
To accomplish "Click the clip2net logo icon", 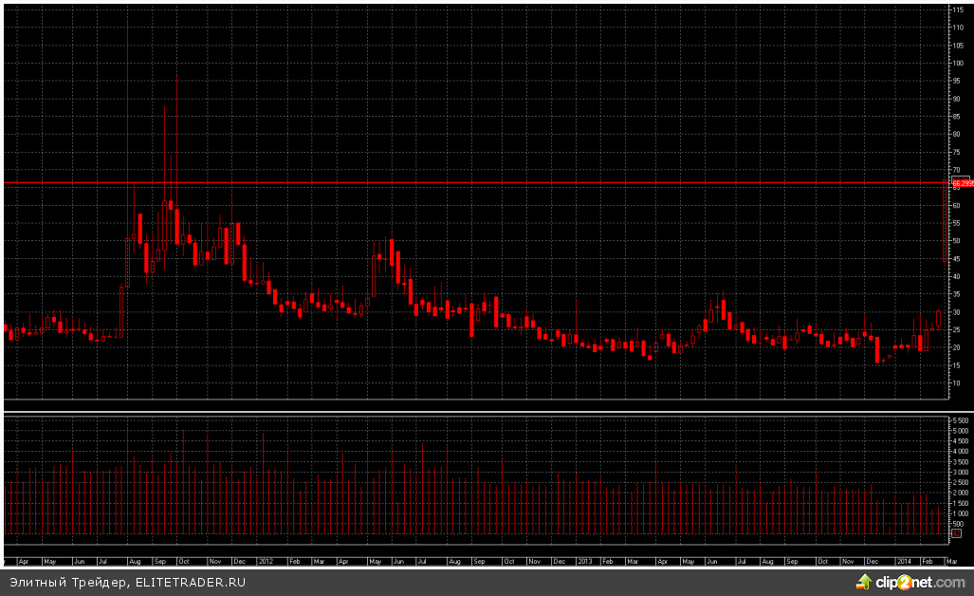I will (x=865, y=581).
